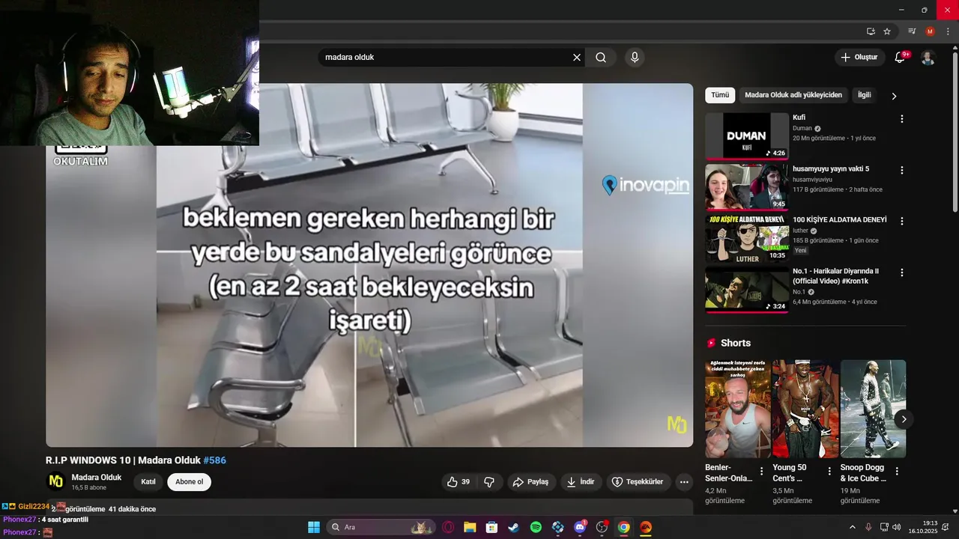Open File Explorer from the taskbar
This screenshot has width=959, height=539.
tap(469, 527)
